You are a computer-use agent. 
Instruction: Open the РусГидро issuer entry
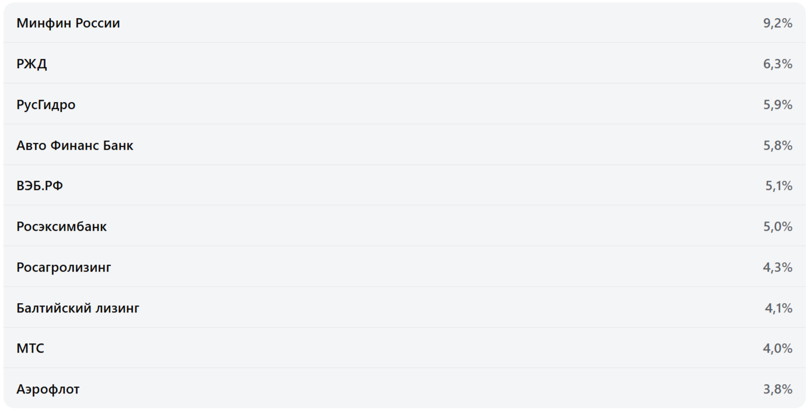pos(46,105)
